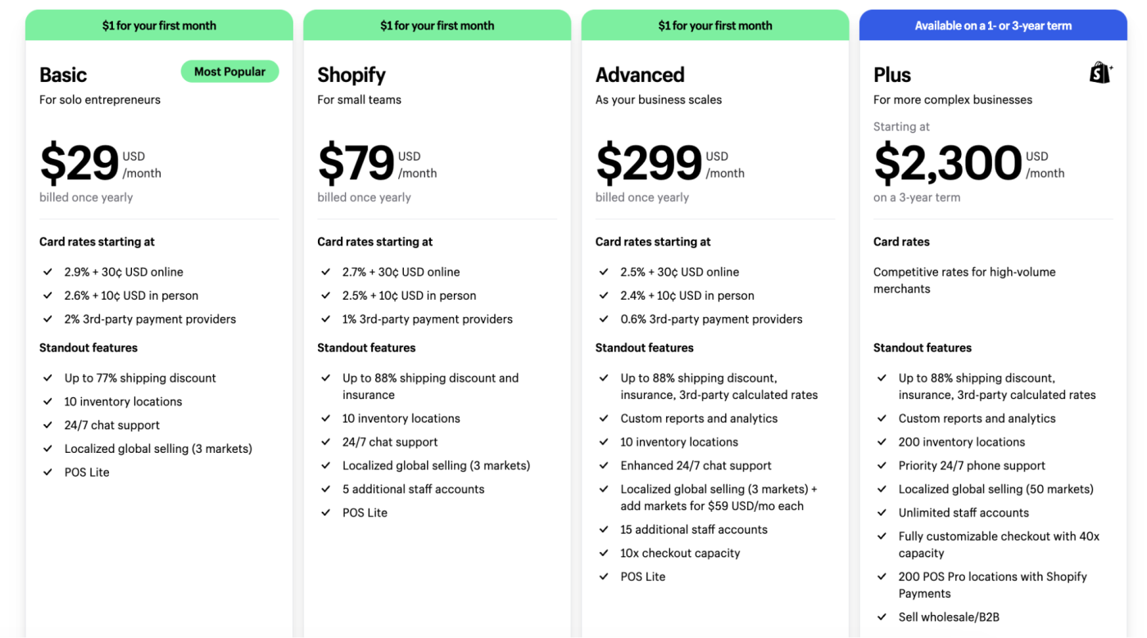1147x638 pixels.
Task: Click the Shopify Plus bag logo icon
Action: [x=1100, y=73]
